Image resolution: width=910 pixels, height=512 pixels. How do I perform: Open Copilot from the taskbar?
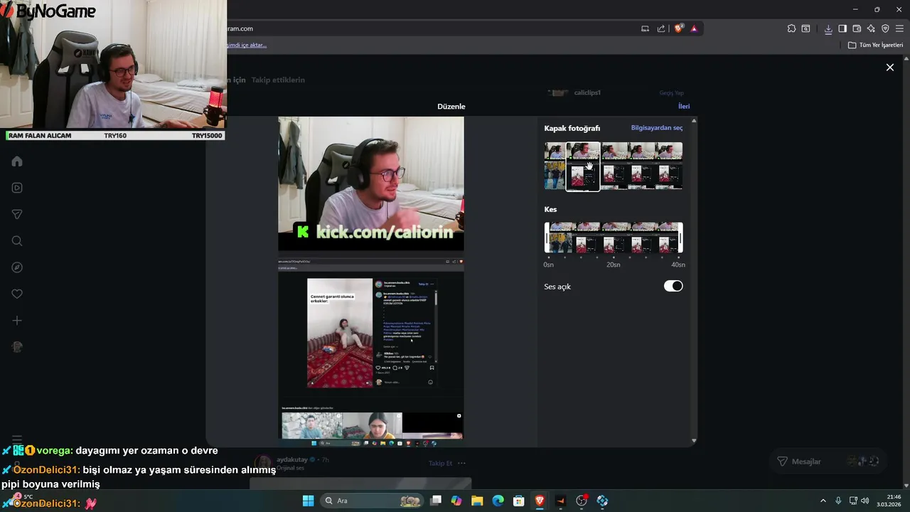click(x=456, y=501)
